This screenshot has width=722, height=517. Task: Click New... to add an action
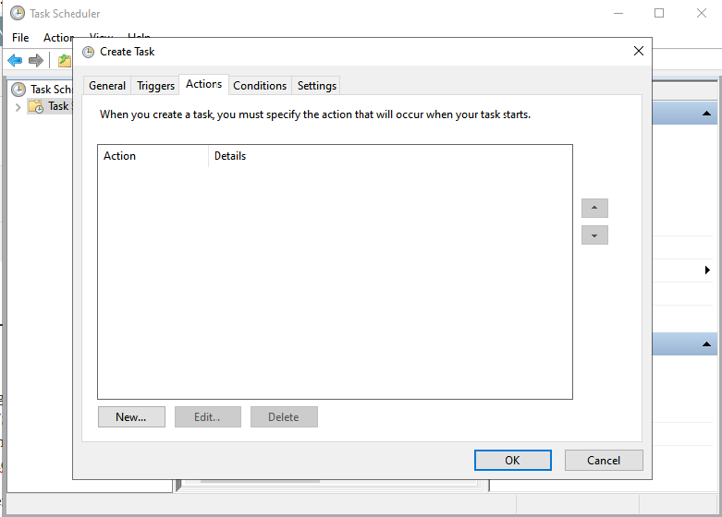tap(131, 417)
